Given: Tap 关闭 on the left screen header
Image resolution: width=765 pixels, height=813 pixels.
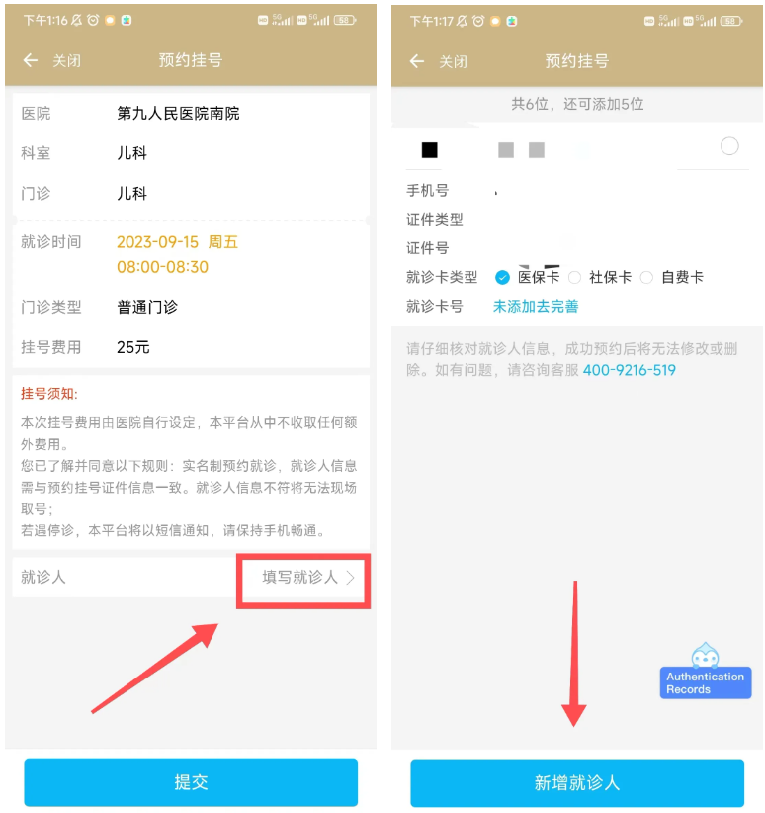Looking at the screenshot, I should 67,60.
